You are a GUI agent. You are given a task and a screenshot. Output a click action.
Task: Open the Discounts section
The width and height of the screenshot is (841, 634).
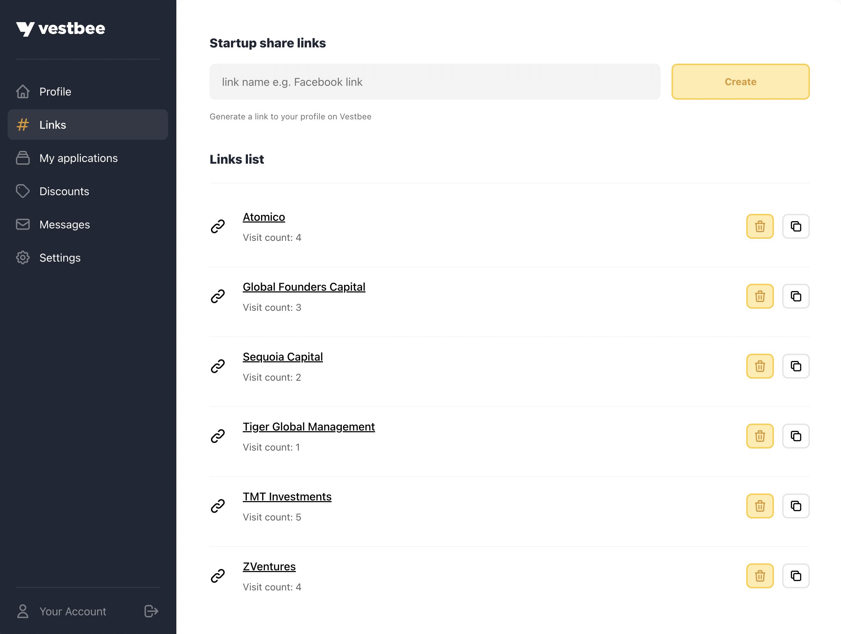click(64, 191)
